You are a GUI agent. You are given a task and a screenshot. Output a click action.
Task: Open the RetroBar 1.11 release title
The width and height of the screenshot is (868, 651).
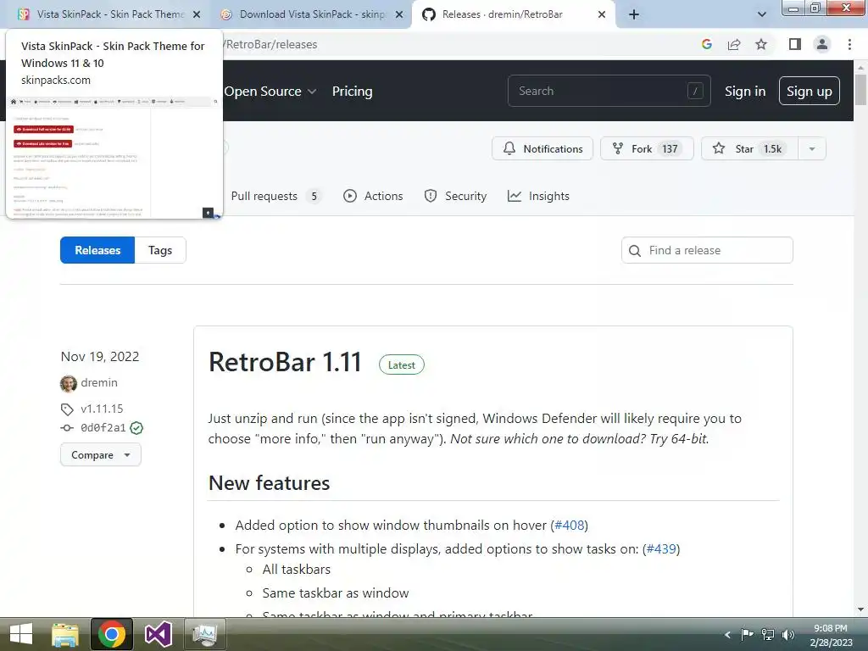(x=285, y=363)
